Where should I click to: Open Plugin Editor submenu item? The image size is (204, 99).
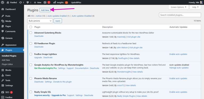pos(7,64)
